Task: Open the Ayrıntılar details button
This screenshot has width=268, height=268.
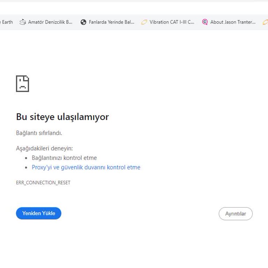Action: (x=236, y=214)
